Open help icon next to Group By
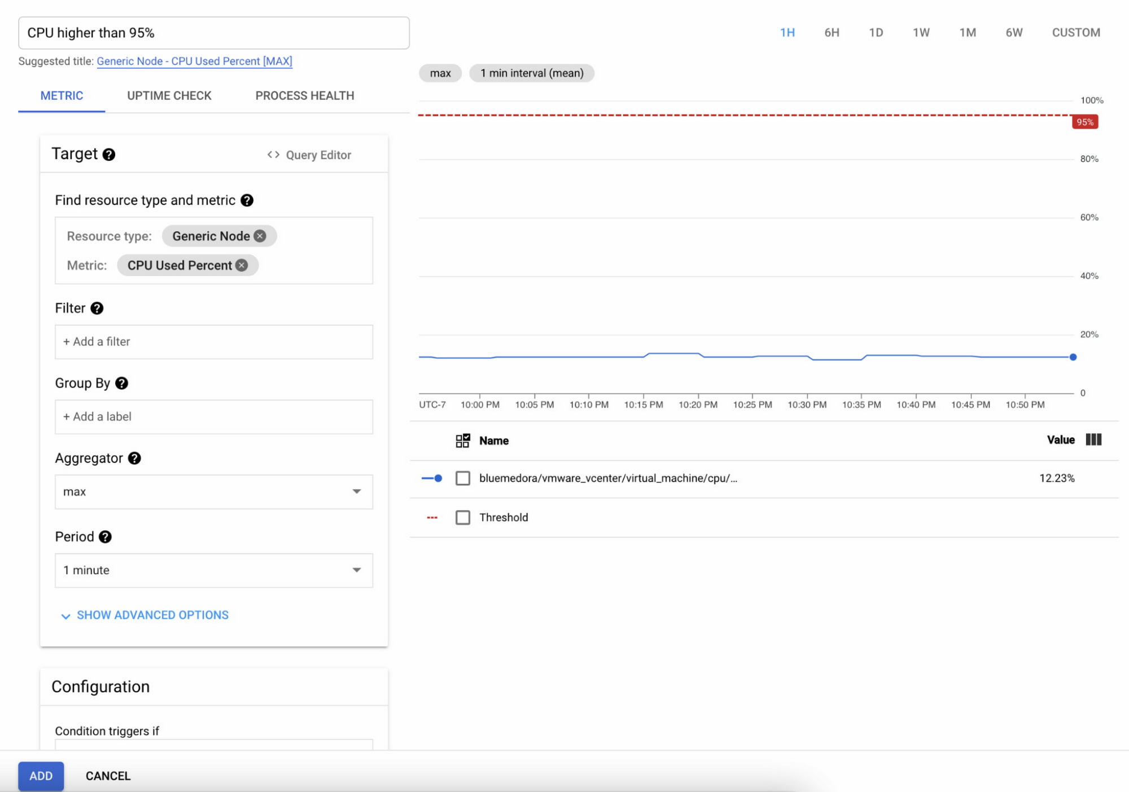The height and width of the screenshot is (792, 1129). pos(121,383)
